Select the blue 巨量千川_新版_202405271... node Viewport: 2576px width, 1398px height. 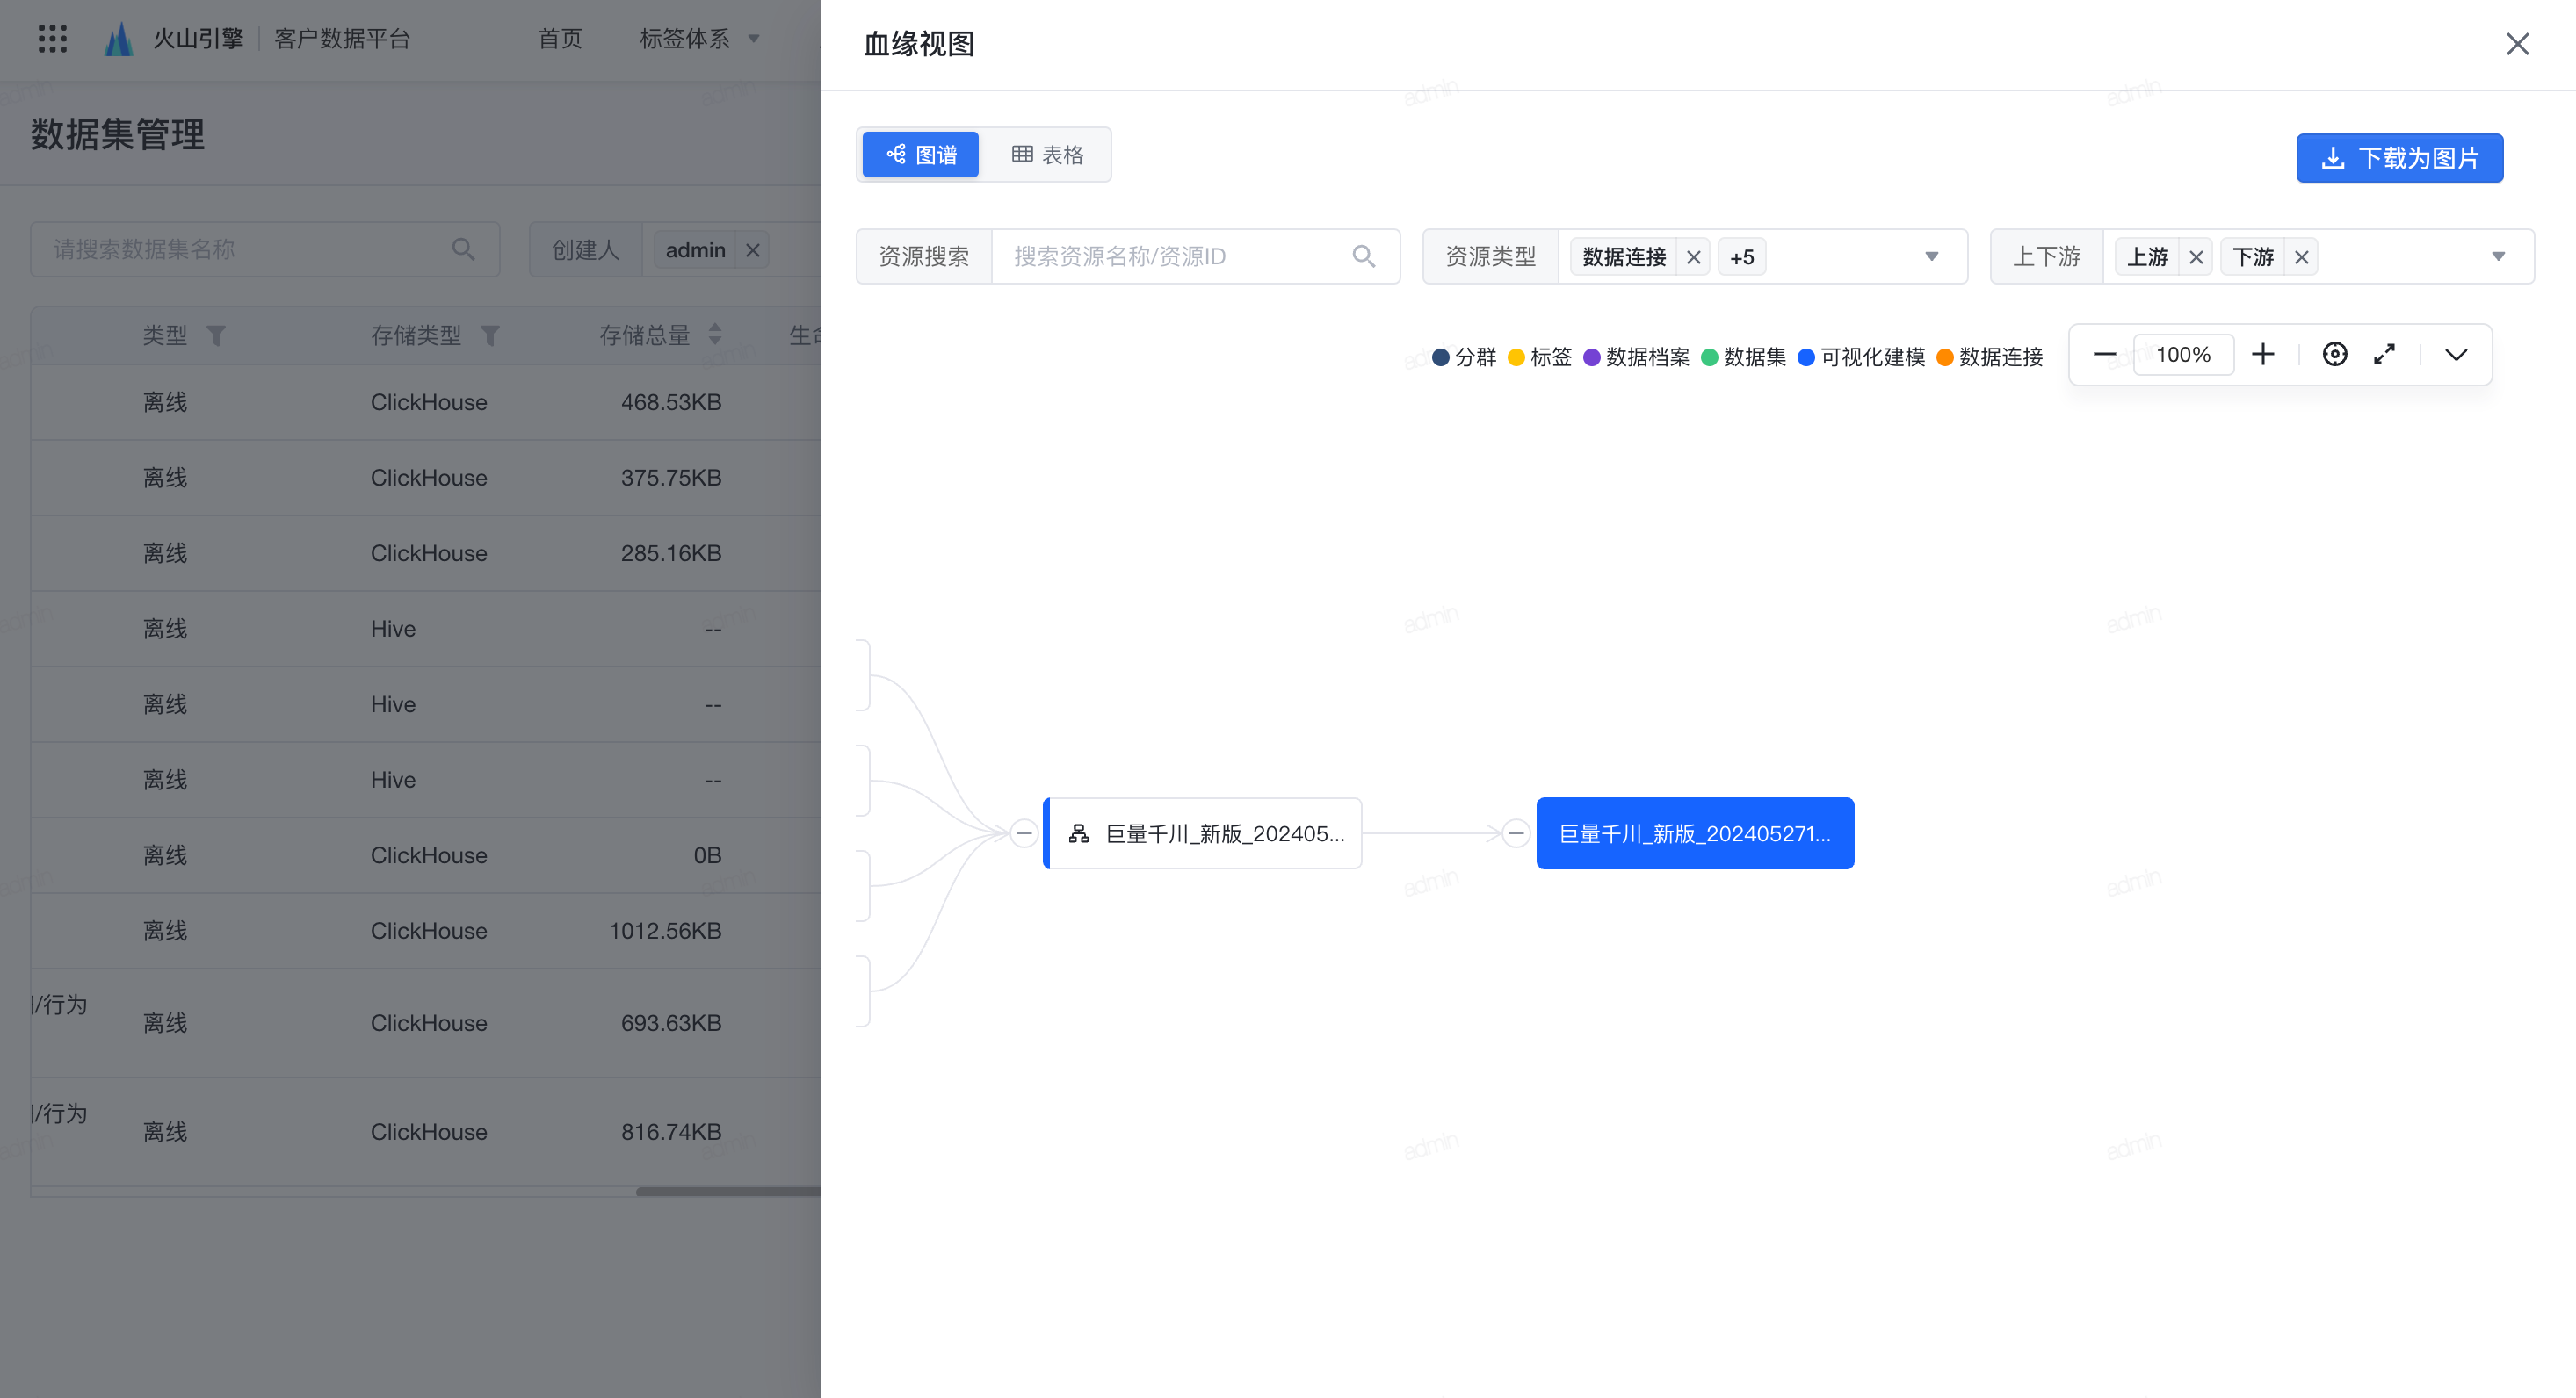(1695, 833)
